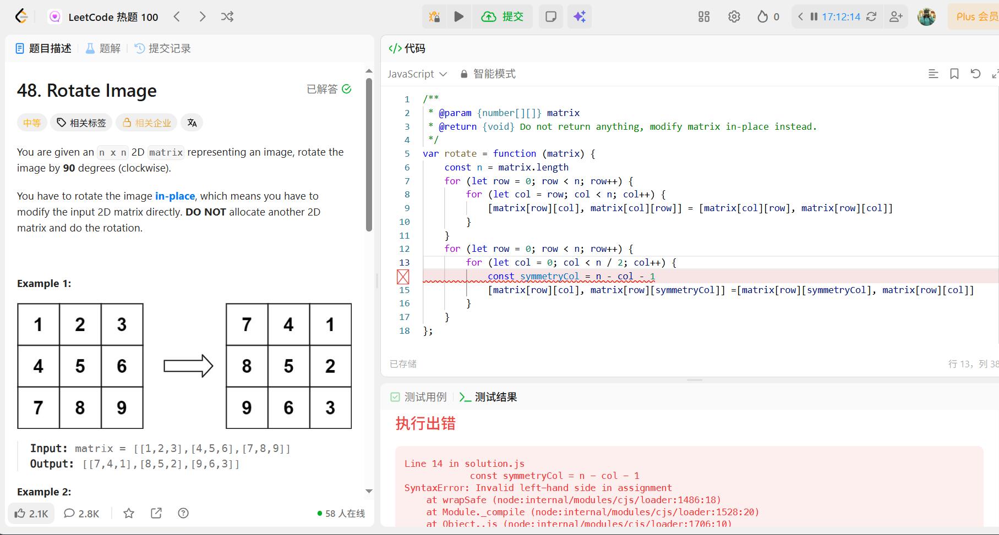
Task: Open the notes sticky icon
Action: [550, 16]
